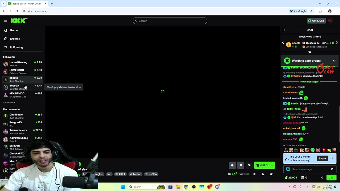This screenshot has height=191, width=340.
Task: Click Show more under Following list
Action: click(x=9, y=102)
